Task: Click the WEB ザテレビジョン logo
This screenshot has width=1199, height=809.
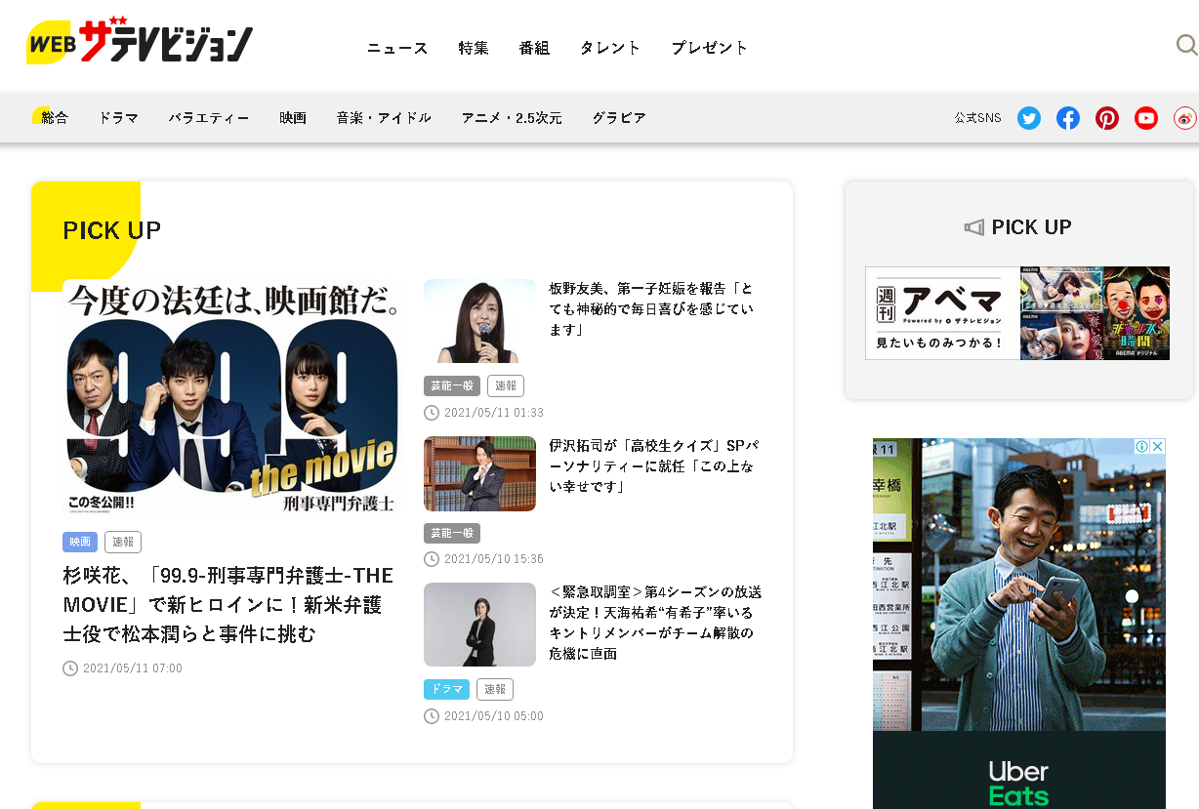Action: (x=140, y=42)
